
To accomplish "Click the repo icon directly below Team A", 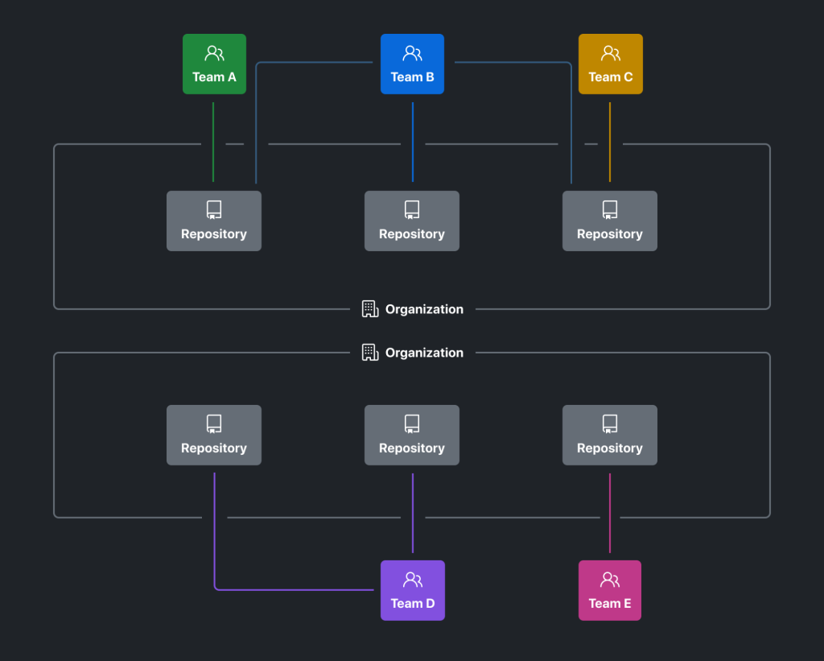I will [214, 210].
